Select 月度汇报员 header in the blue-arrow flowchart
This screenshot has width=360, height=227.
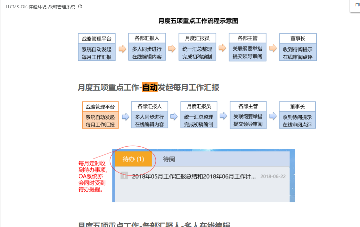199,106
